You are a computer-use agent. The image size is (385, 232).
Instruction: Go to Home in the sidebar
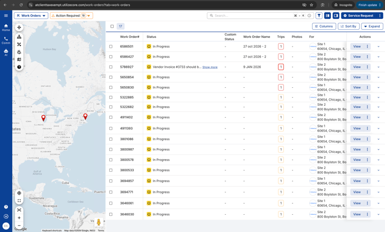(x=6, y=27)
